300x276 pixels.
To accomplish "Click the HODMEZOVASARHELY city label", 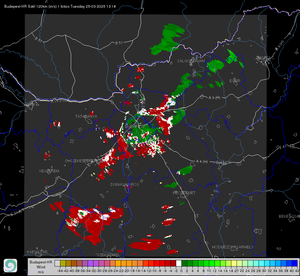I will coord(233,247).
